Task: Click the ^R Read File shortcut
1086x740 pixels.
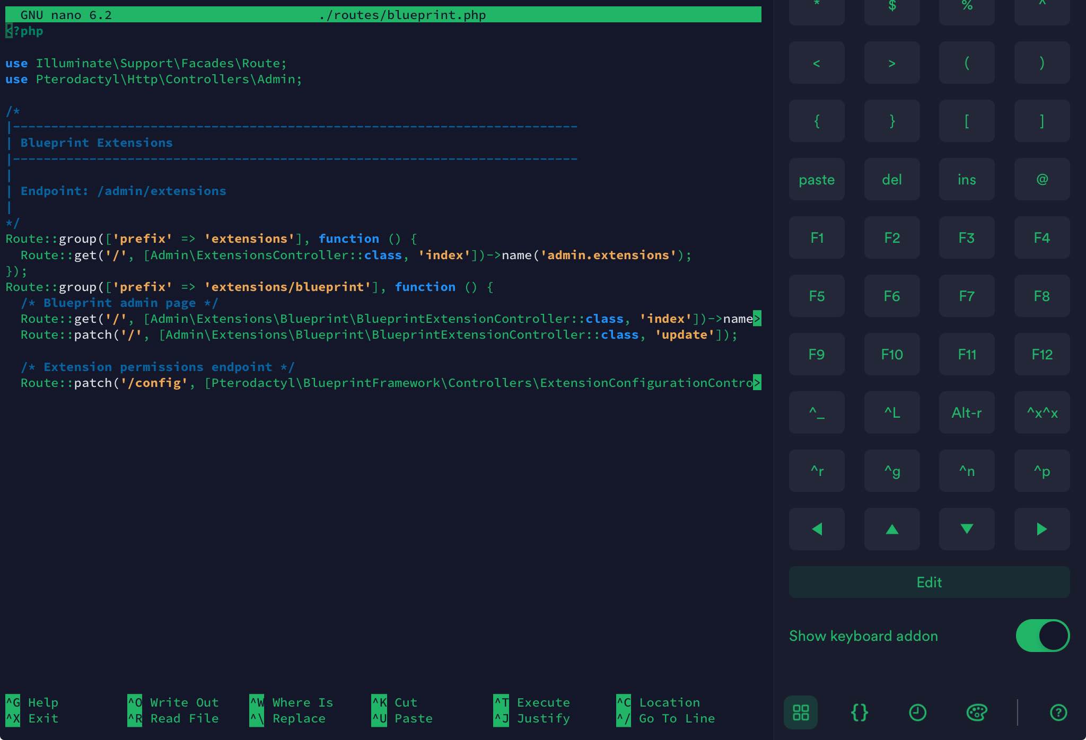Action: (173, 718)
